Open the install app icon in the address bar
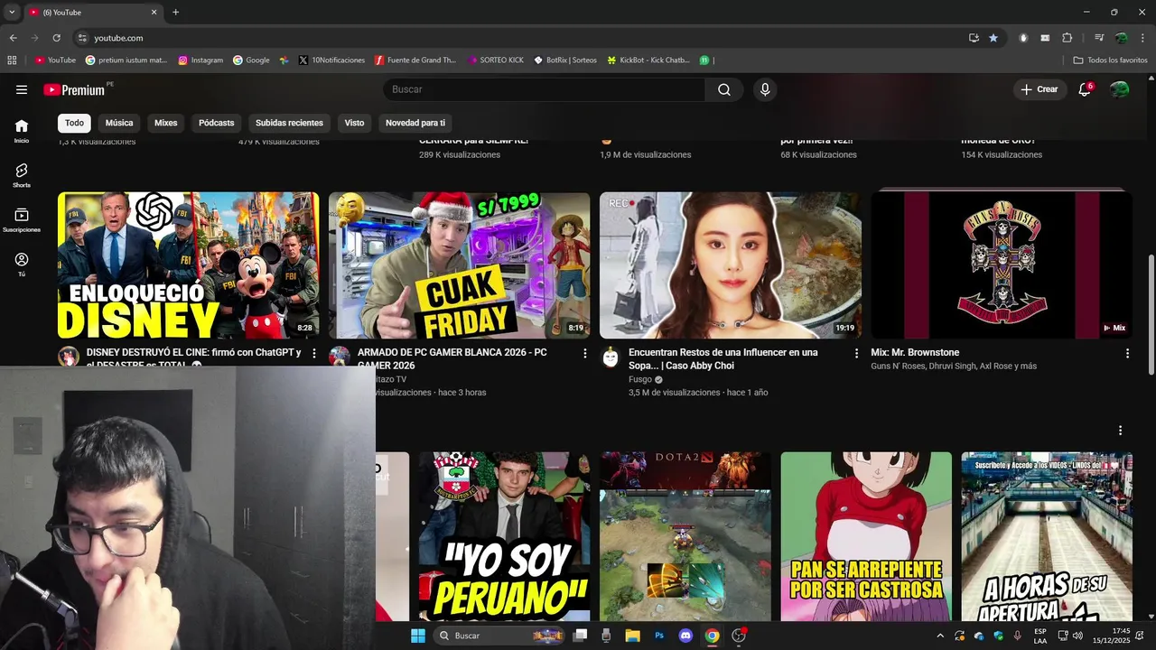1156x650 pixels. point(974,38)
